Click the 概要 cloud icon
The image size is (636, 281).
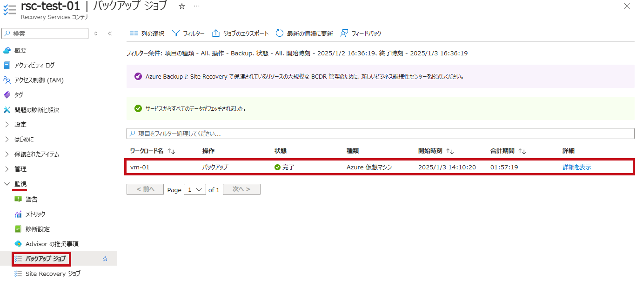[x=7, y=50]
